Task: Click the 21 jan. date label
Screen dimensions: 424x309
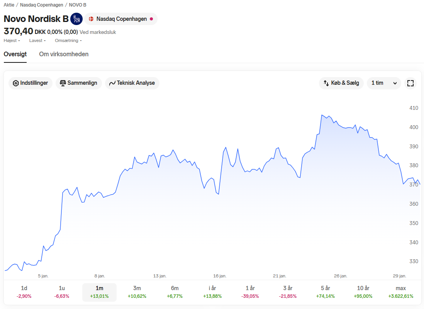Action: click(x=280, y=276)
